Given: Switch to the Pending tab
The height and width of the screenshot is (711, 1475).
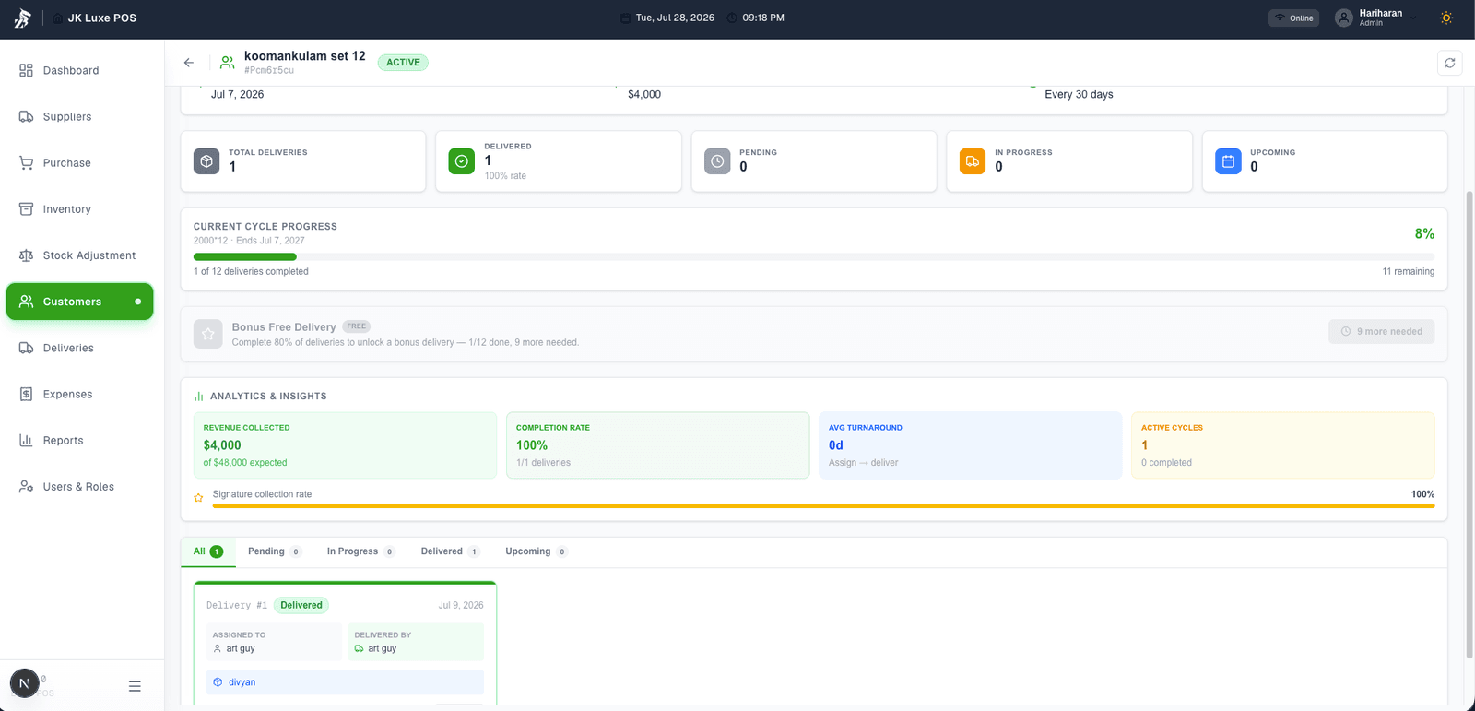Looking at the screenshot, I should pyautogui.click(x=275, y=551).
